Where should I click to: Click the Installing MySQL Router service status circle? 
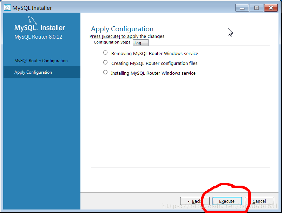coord(105,72)
